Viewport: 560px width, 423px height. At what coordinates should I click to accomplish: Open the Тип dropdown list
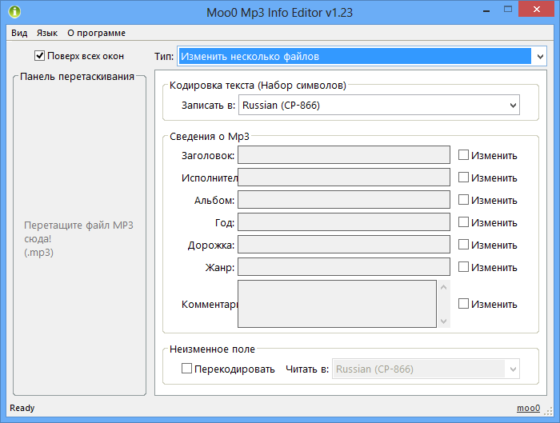[362, 56]
